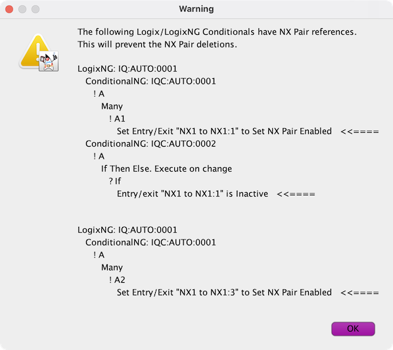Select the NX Pair references message line

(217, 32)
